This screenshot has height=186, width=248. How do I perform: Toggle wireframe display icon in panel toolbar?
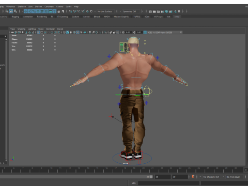tap(64, 33)
